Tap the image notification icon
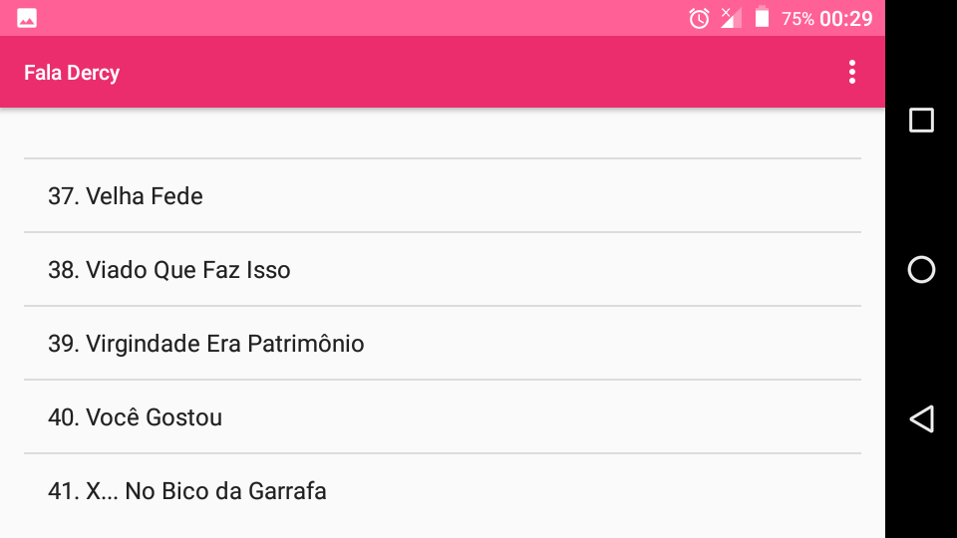 [x=27, y=18]
